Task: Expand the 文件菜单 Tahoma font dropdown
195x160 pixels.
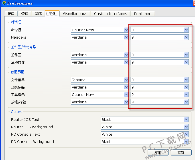Action: coord(99,80)
